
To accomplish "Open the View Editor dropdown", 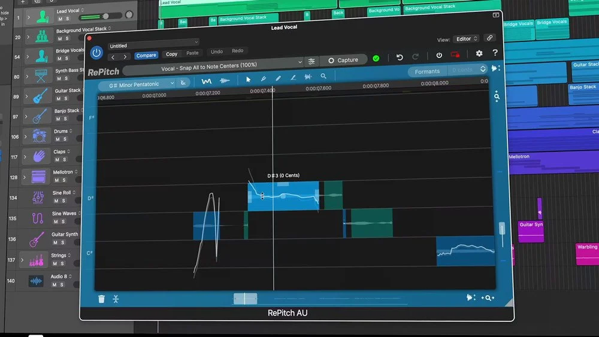I will (467, 39).
